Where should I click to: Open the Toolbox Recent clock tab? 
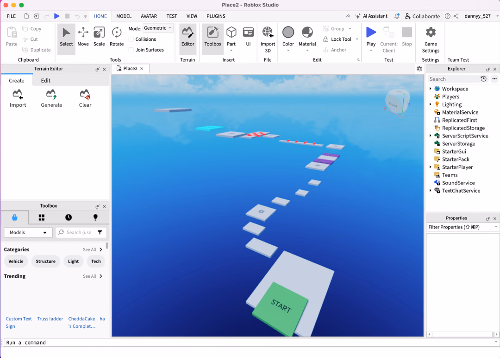click(x=69, y=217)
